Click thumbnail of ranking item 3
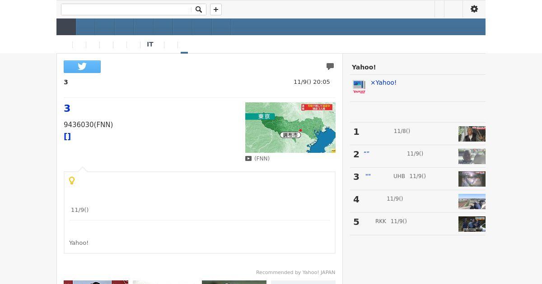This screenshot has width=542, height=284. tap(472, 179)
